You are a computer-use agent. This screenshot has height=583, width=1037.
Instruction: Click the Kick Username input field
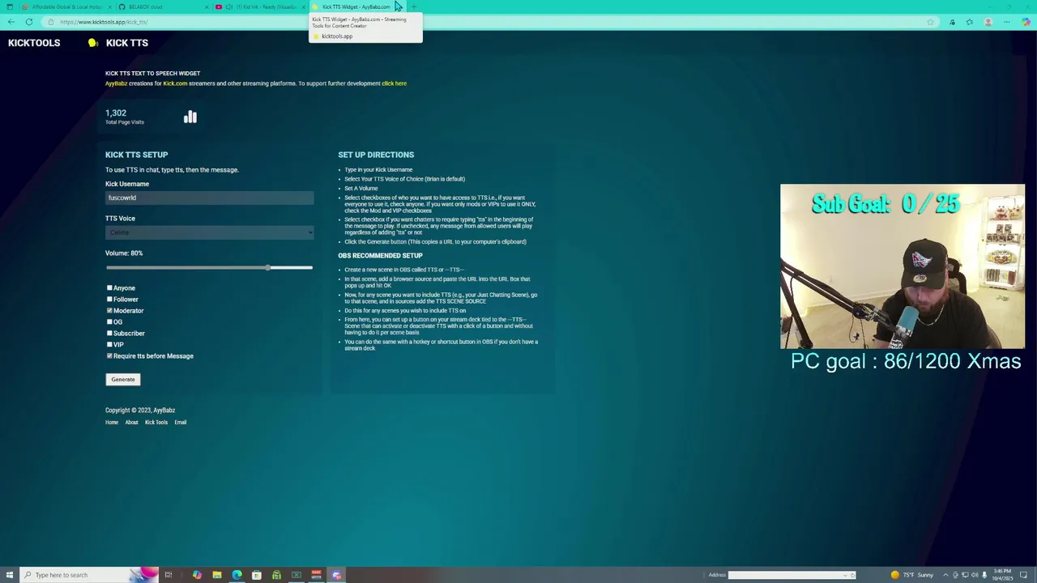[209, 198]
